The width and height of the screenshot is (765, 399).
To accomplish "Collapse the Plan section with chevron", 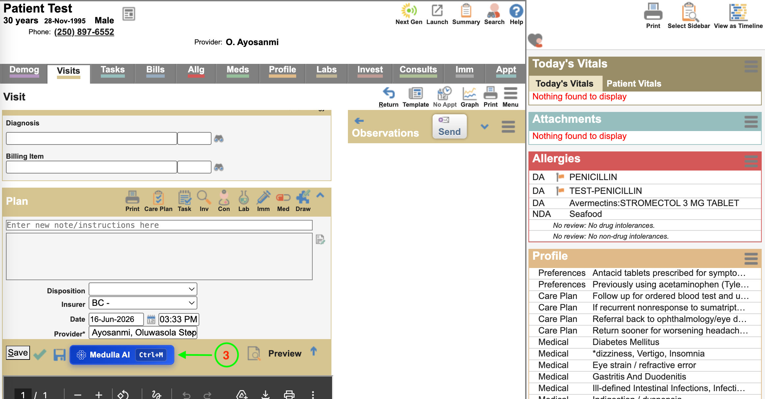I will (320, 195).
